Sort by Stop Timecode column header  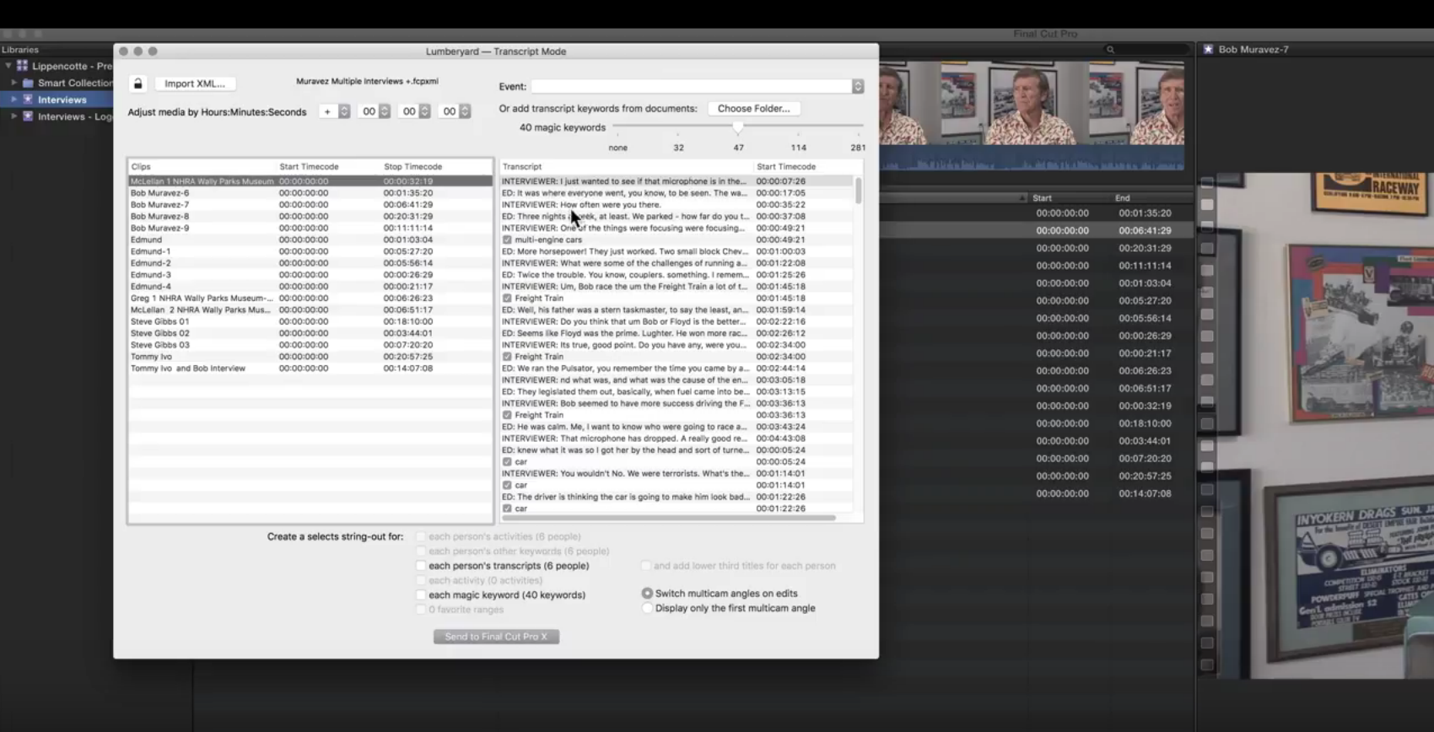tap(412, 167)
